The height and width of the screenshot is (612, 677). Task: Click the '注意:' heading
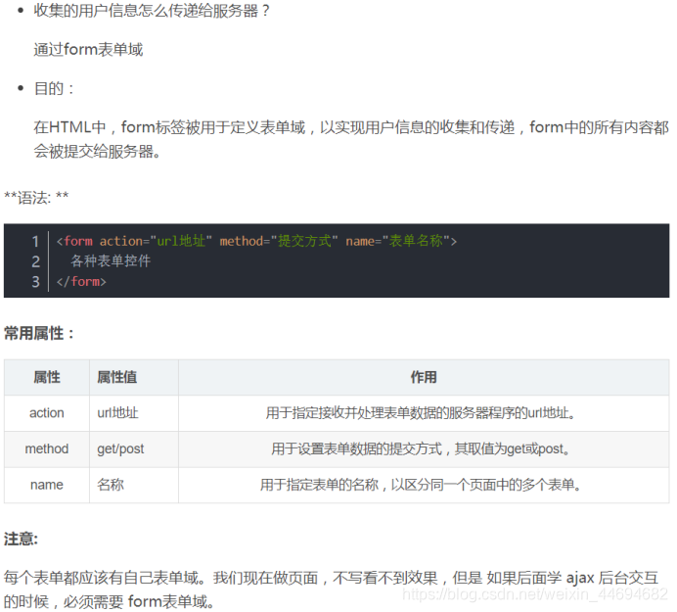[22, 539]
